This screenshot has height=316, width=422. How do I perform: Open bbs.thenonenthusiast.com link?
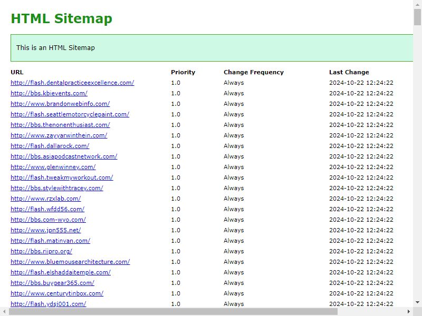[x=60, y=125]
